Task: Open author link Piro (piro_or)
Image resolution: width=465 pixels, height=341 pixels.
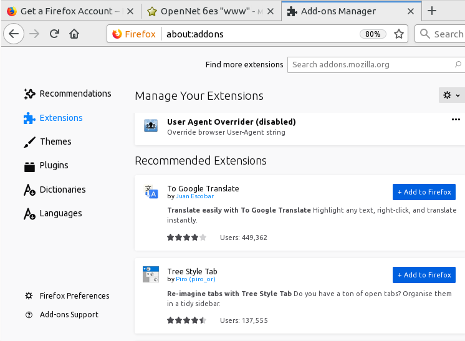Action: 196,279
